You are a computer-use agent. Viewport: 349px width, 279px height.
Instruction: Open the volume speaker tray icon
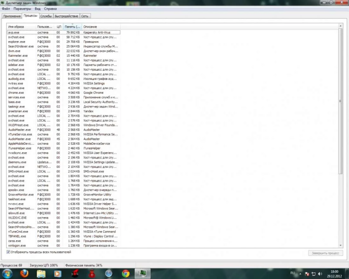pos(320,274)
